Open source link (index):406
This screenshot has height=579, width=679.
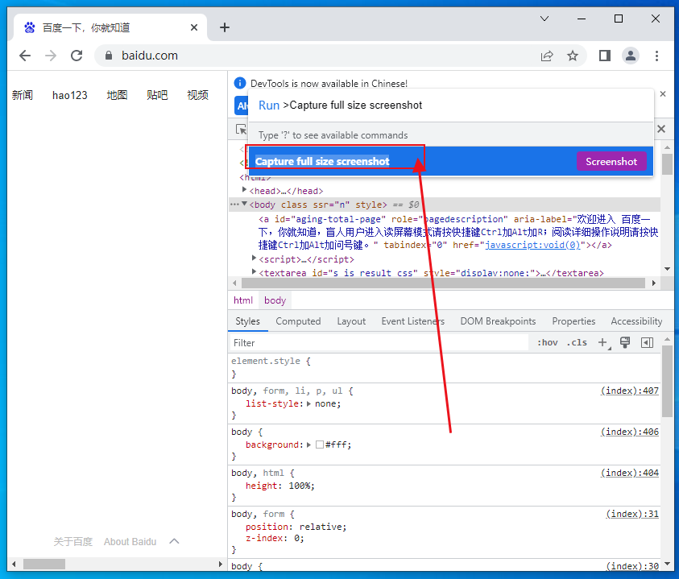[629, 432]
